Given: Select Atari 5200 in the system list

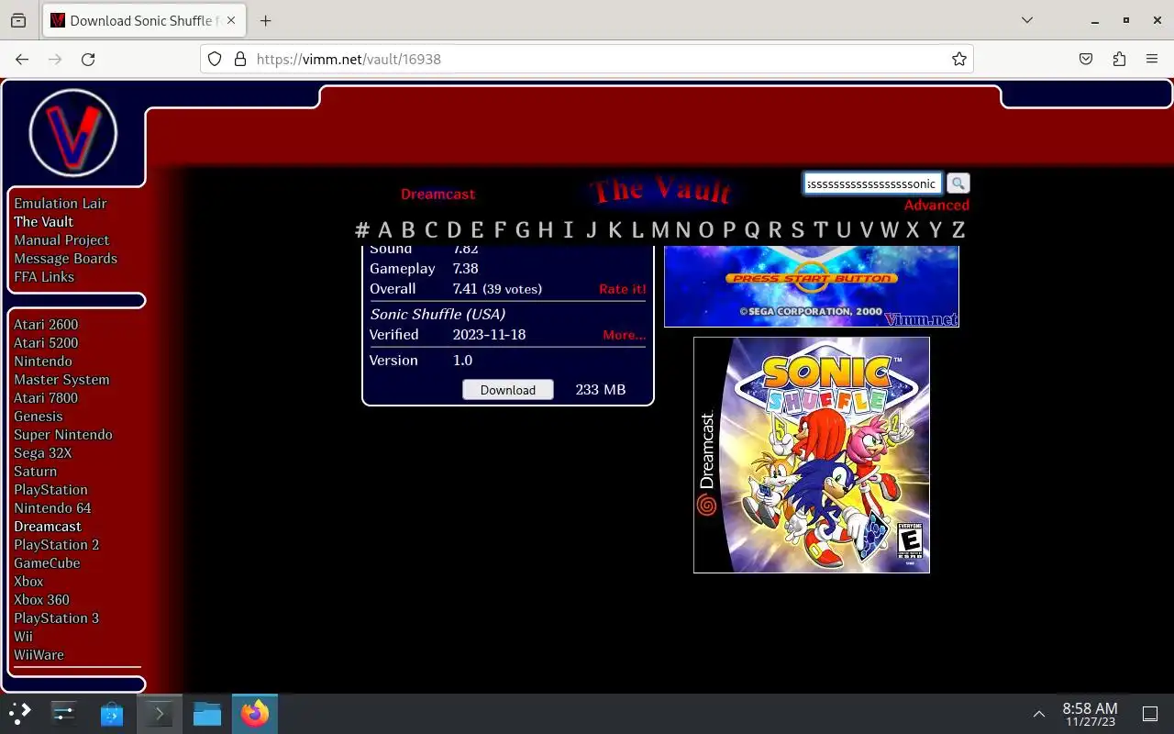Looking at the screenshot, I should [46, 343].
